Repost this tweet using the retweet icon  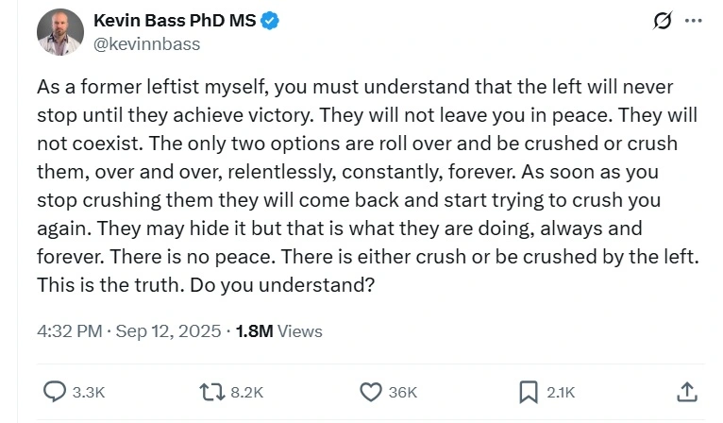coord(212,391)
